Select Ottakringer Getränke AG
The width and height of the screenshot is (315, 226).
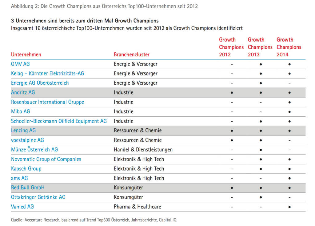(38, 197)
